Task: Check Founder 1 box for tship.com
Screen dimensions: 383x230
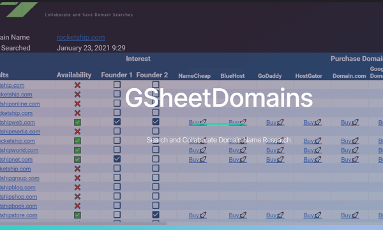Action: pos(117,84)
